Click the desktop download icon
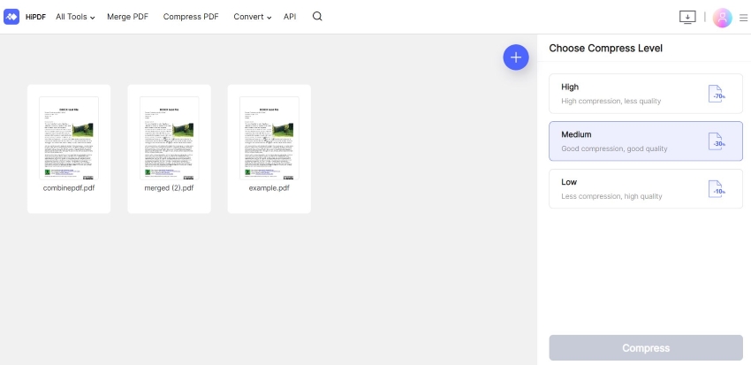This screenshot has height=365, width=751. coord(687,18)
